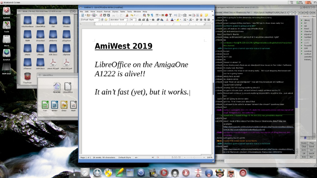Image resolution: width=317 pixels, height=178 pixels.
Task: Open the Default Style paragraph style dropdown
Action: [x=99, y=19]
